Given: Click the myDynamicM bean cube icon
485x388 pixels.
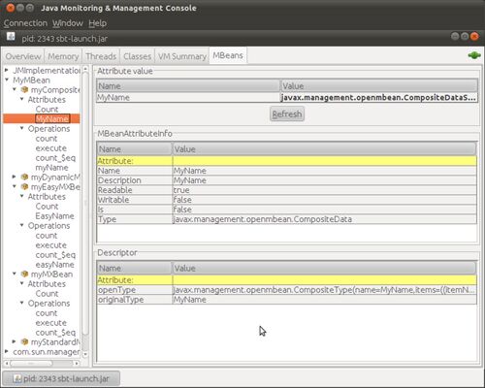Looking at the screenshot, I should click(x=24, y=177).
